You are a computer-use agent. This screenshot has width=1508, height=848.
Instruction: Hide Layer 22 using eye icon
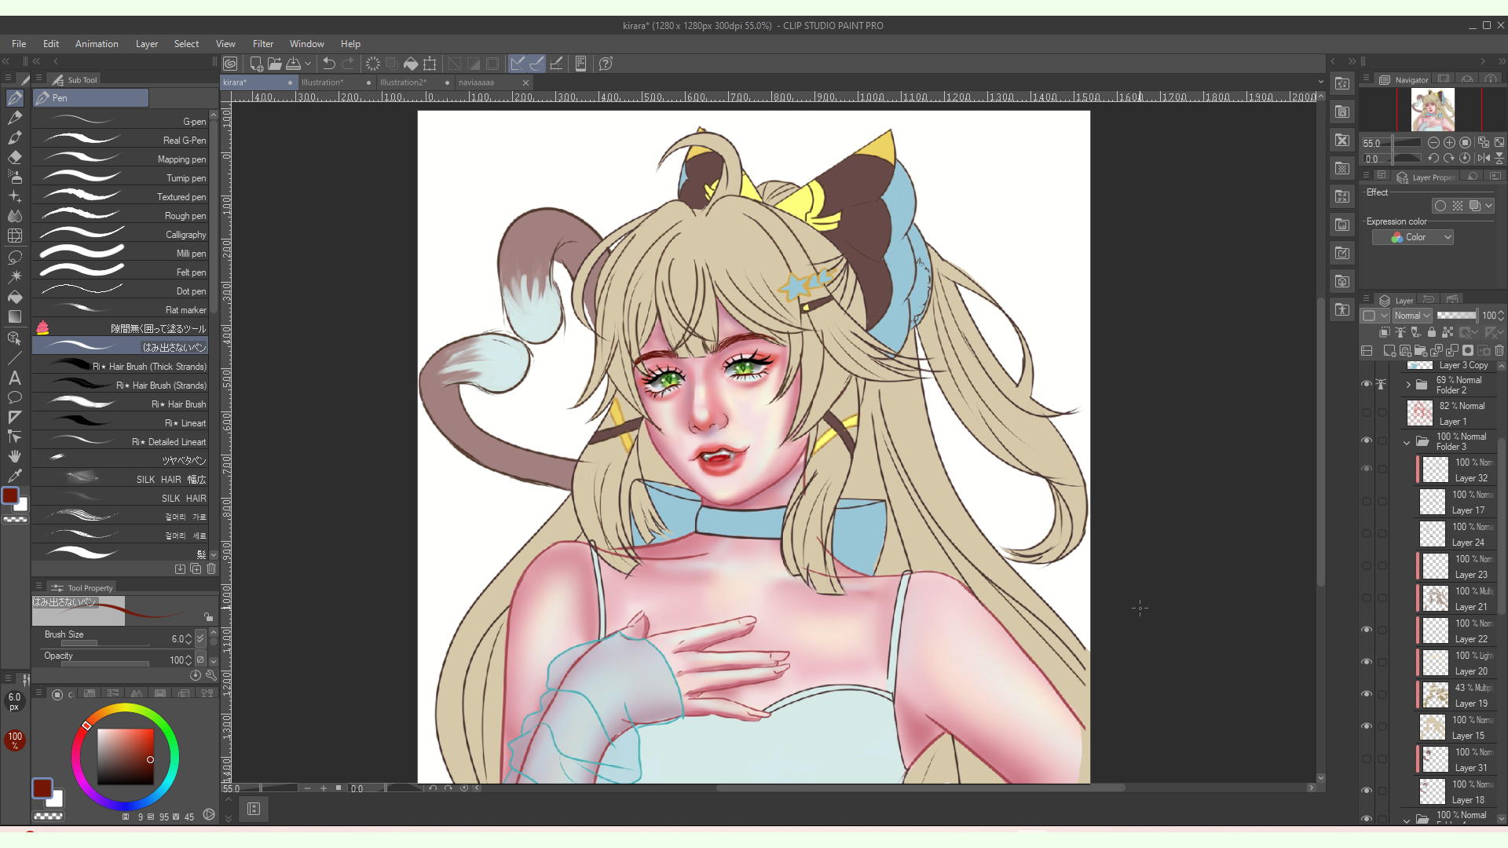tap(1367, 630)
